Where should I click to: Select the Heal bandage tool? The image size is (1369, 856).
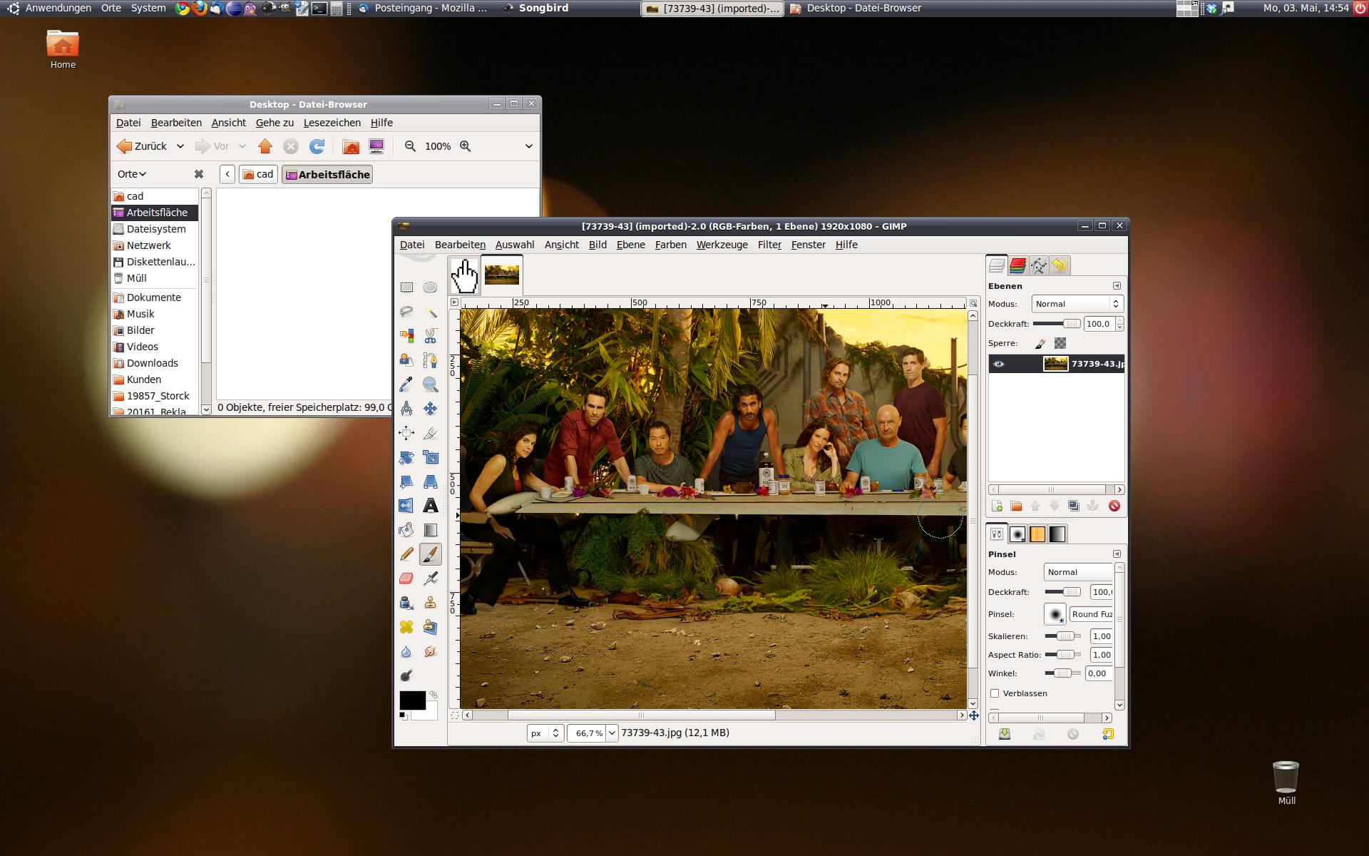(x=406, y=627)
